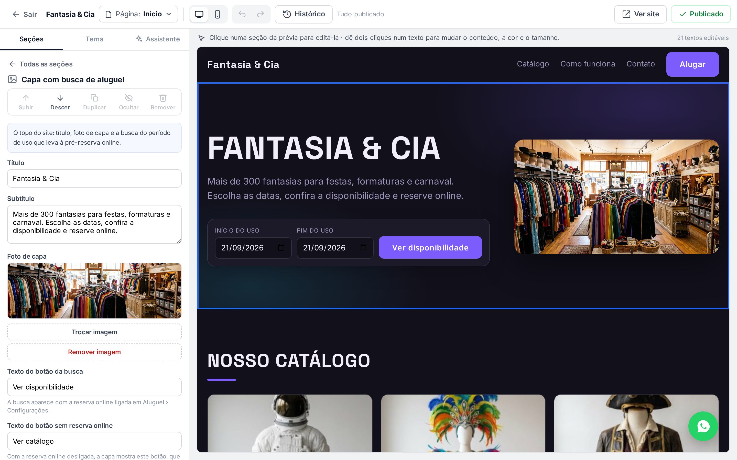The image size is (737, 460).
Task: Duplicate the section with Duplicar icon
Action: [94, 98]
